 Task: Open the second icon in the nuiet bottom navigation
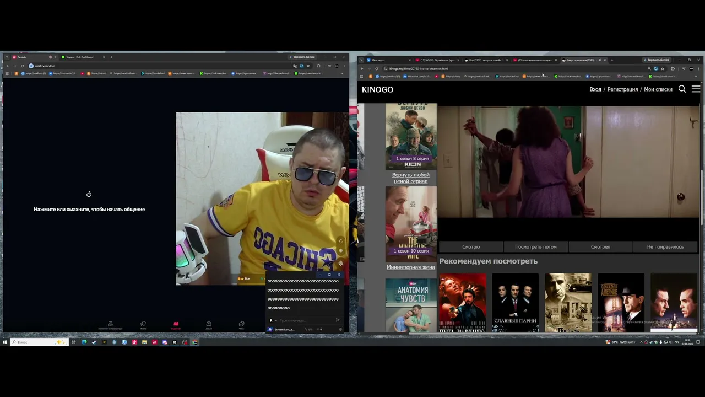pyautogui.click(x=143, y=325)
